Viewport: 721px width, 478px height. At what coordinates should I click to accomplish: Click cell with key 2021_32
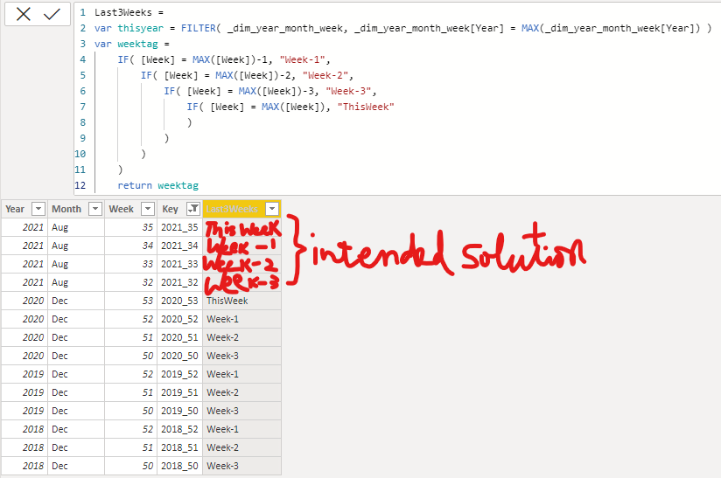179,282
